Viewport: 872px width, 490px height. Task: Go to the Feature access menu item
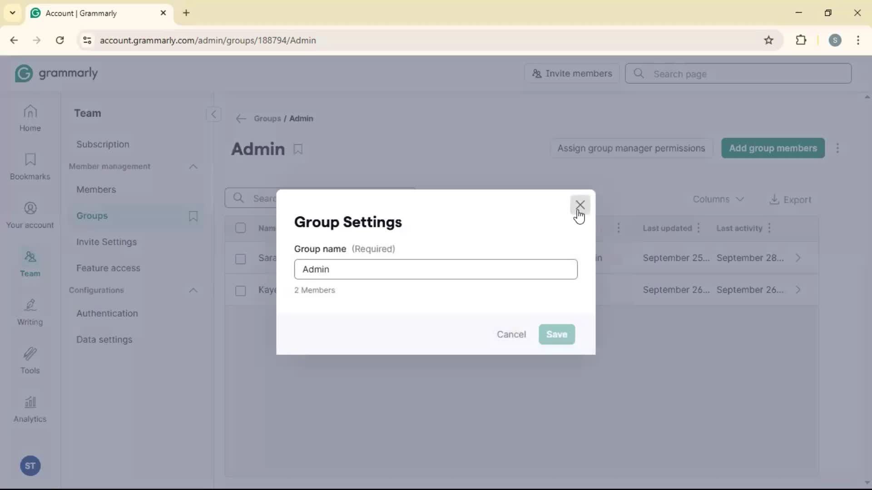point(108,268)
